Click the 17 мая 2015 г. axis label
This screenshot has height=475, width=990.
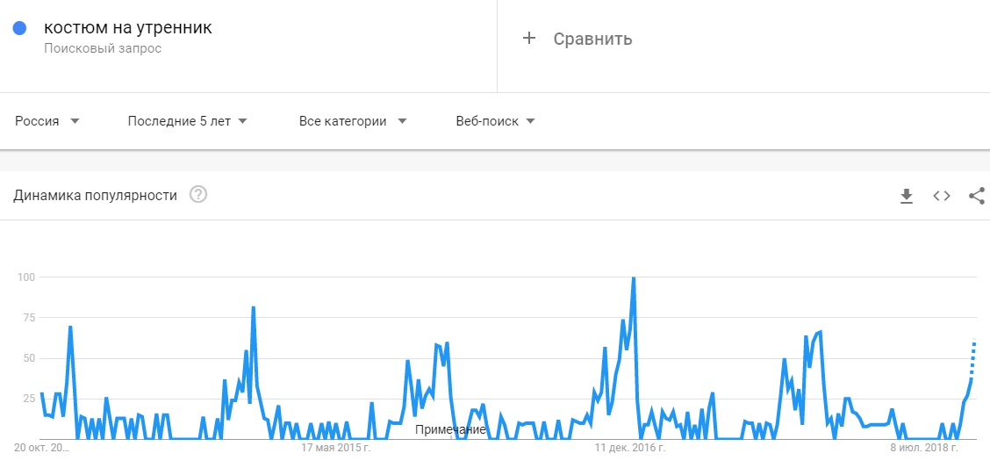336,448
